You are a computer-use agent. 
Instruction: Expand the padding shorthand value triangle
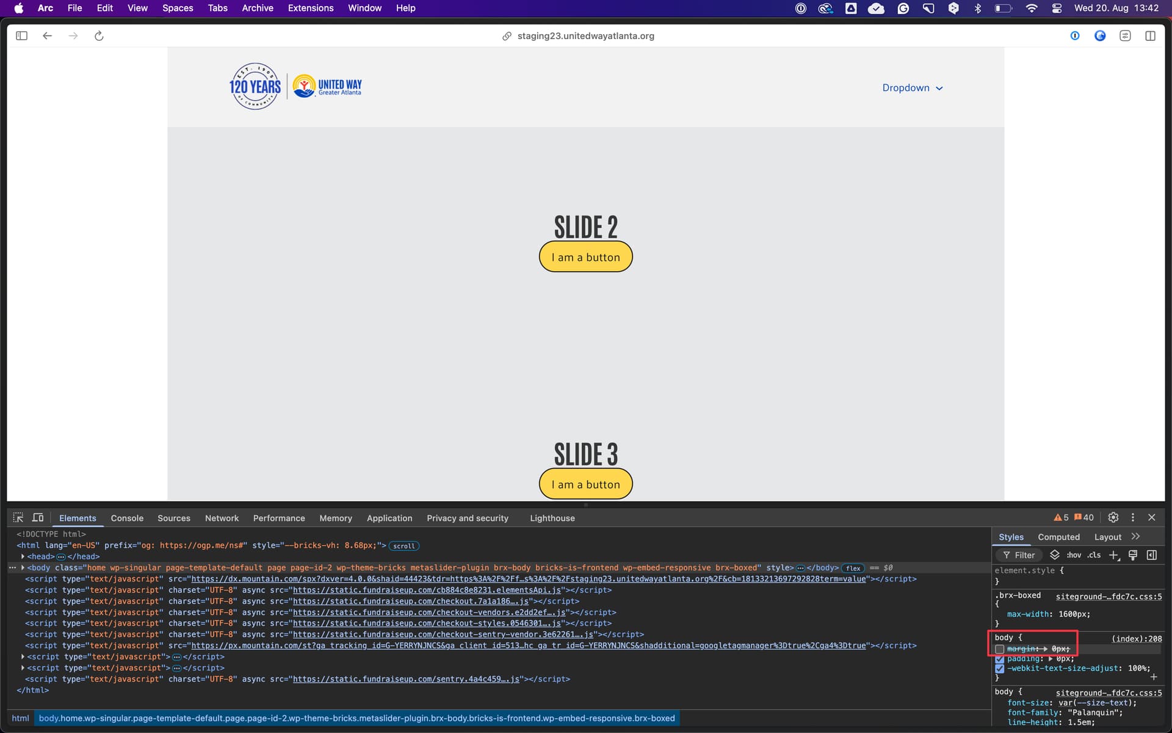[x=1050, y=658]
